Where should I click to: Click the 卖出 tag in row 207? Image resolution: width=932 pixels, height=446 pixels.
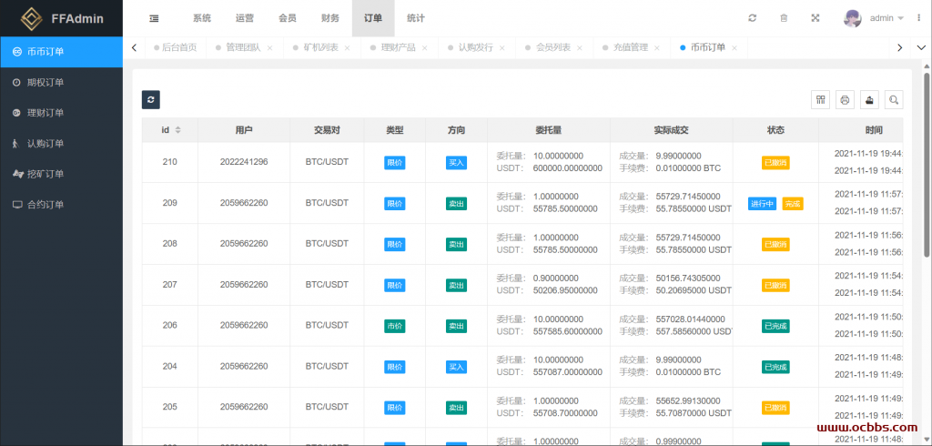click(457, 286)
